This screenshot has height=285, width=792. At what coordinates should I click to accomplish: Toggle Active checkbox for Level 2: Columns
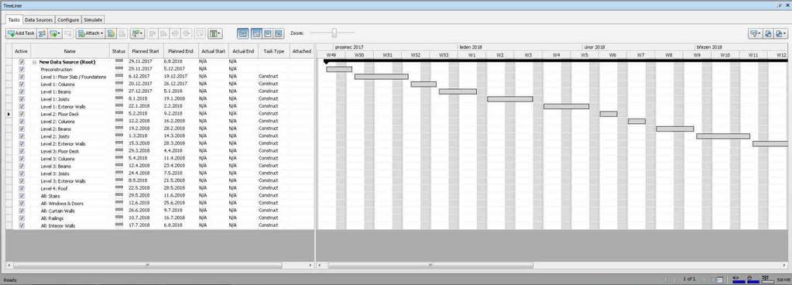tap(22, 122)
